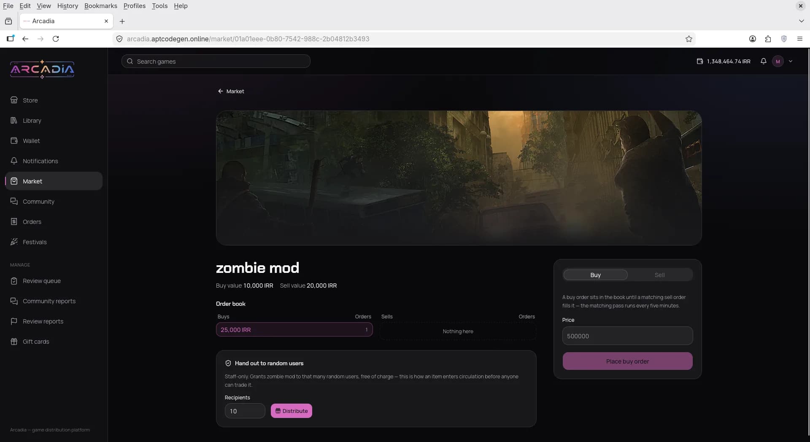Go back to Market via link
Viewport: 810px width, 442px height.
(231, 92)
